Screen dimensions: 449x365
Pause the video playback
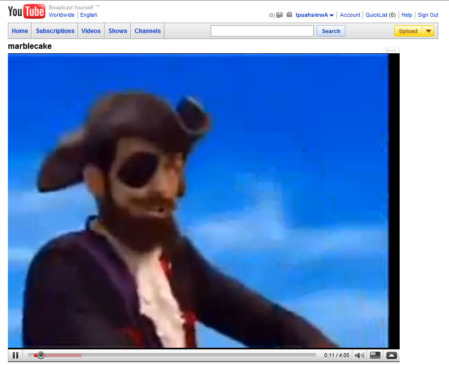pos(15,355)
